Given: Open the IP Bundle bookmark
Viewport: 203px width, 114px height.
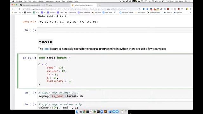Looking at the screenshot, I should tap(178, 13).
